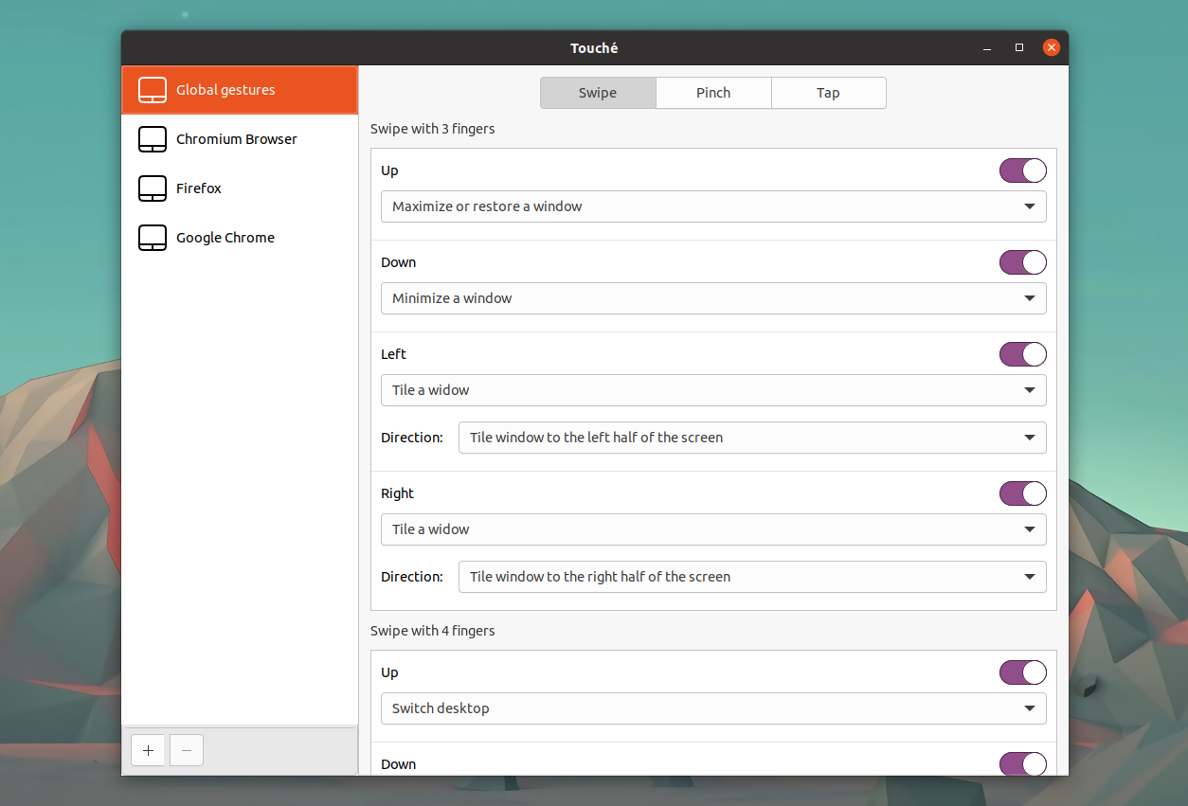This screenshot has height=806, width=1188.
Task: Click the remove application minus icon
Action: coord(186,749)
